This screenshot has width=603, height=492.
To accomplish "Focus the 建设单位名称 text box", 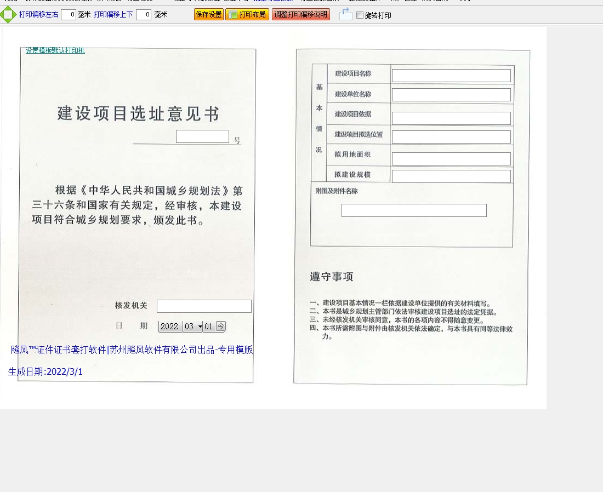I will pos(451,95).
